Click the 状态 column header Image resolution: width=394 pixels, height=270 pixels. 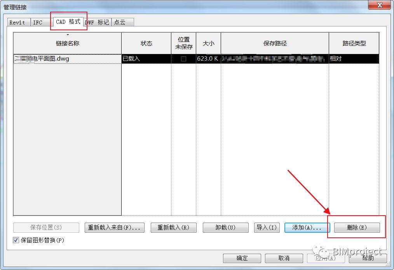(146, 43)
